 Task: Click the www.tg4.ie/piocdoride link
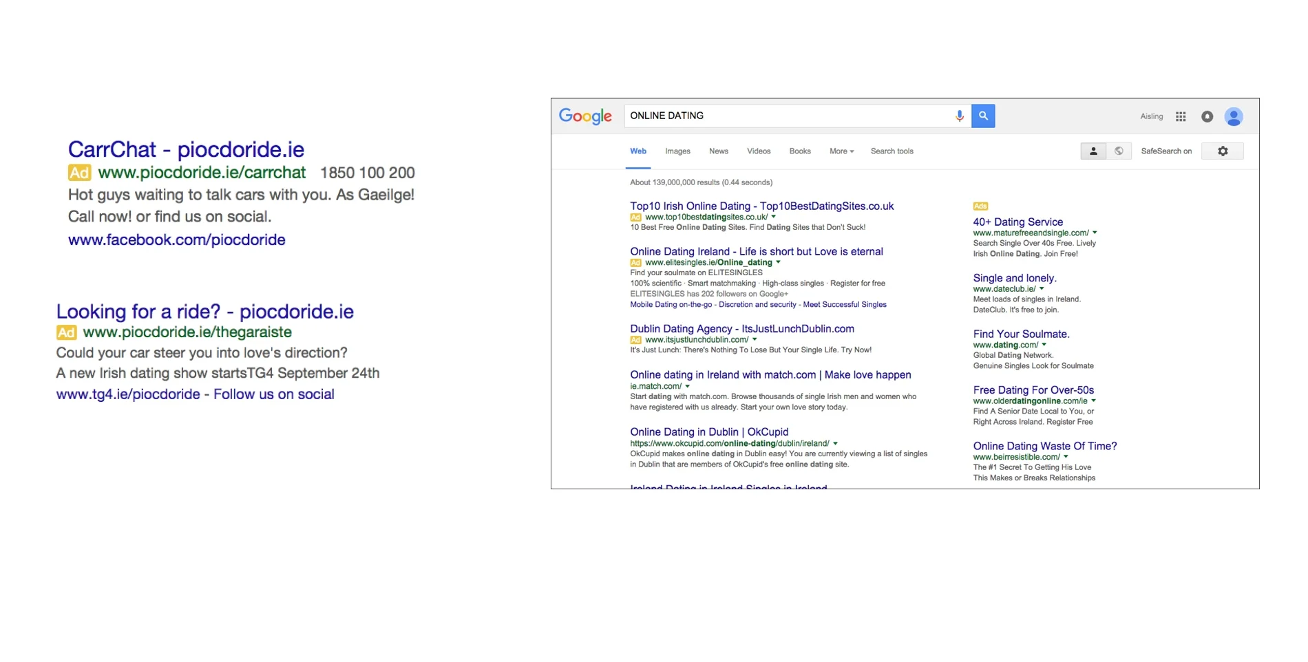pyautogui.click(x=128, y=394)
